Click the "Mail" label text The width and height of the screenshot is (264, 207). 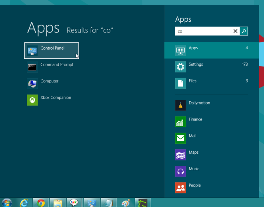coord(192,136)
